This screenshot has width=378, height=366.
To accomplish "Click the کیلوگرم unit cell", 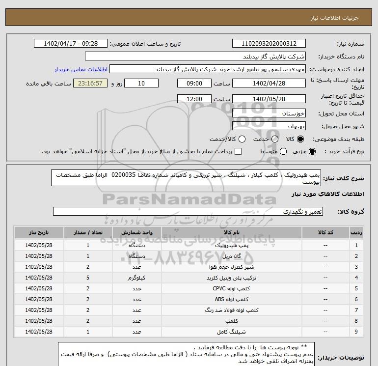I will [136, 278].
